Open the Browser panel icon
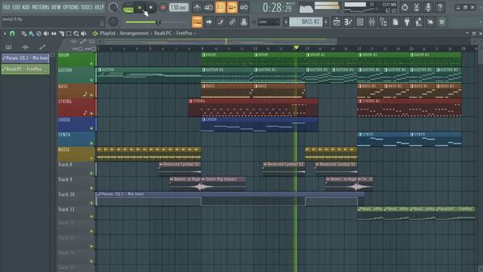483x272 pixels. point(383,22)
